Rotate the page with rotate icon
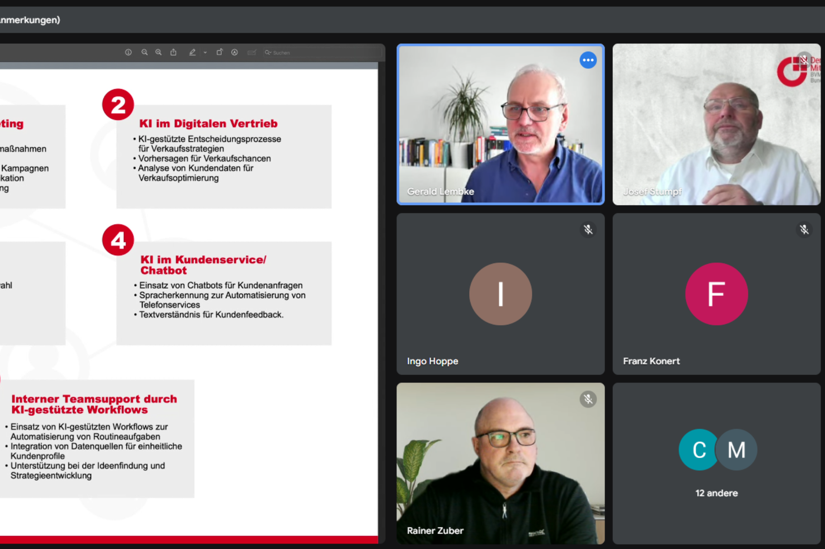The image size is (825, 549). (219, 53)
